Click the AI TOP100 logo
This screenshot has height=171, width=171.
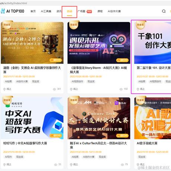12,11
